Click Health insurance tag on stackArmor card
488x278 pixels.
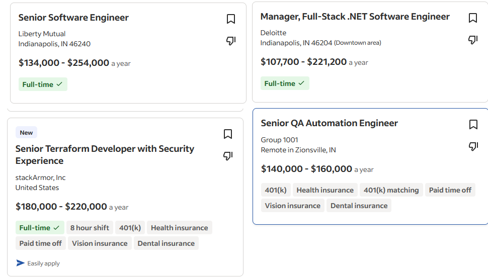(180, 228)
